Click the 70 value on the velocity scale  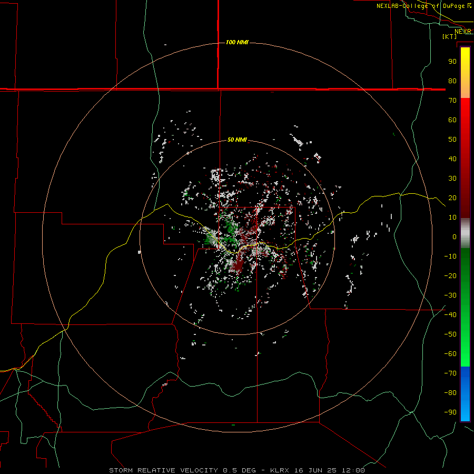click(452, 101)
